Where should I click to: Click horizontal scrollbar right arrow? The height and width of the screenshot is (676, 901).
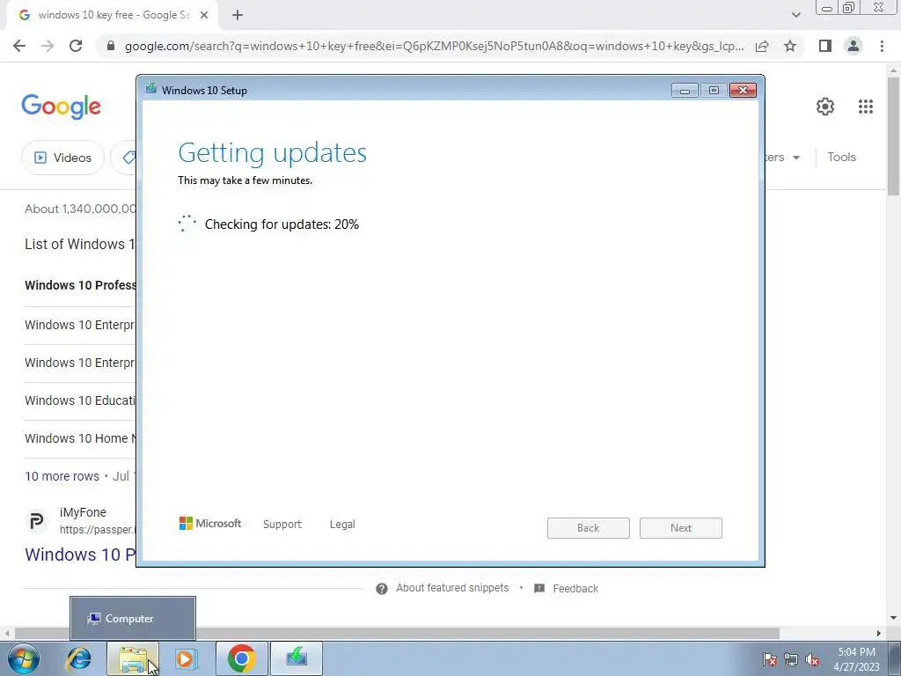click(879, 633)
